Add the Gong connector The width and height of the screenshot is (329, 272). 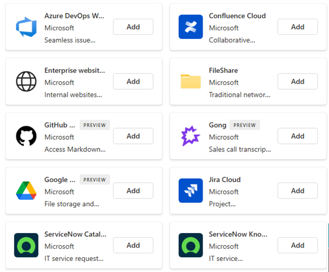(x=298, y=136)
